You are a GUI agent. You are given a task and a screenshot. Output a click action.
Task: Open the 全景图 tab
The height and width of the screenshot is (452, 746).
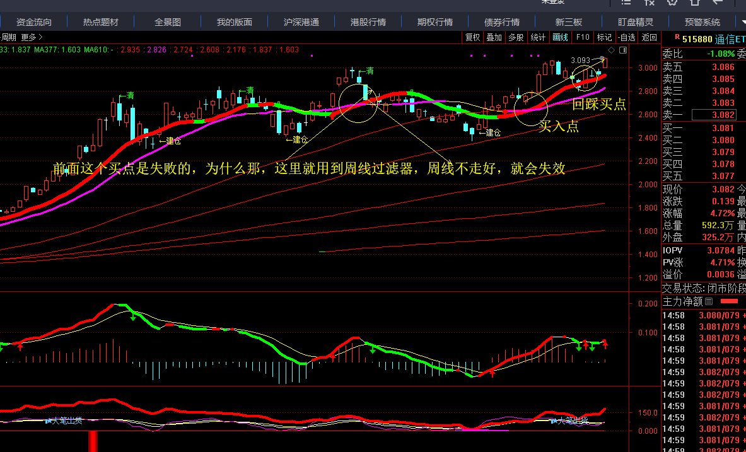pyautogui.click(x=168, y=22)
